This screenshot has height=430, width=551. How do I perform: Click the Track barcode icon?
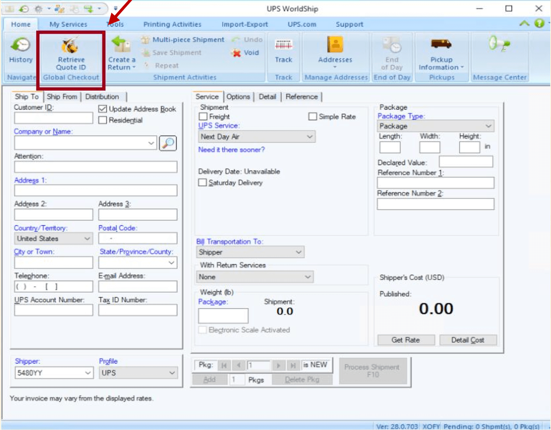coord(284,45)
